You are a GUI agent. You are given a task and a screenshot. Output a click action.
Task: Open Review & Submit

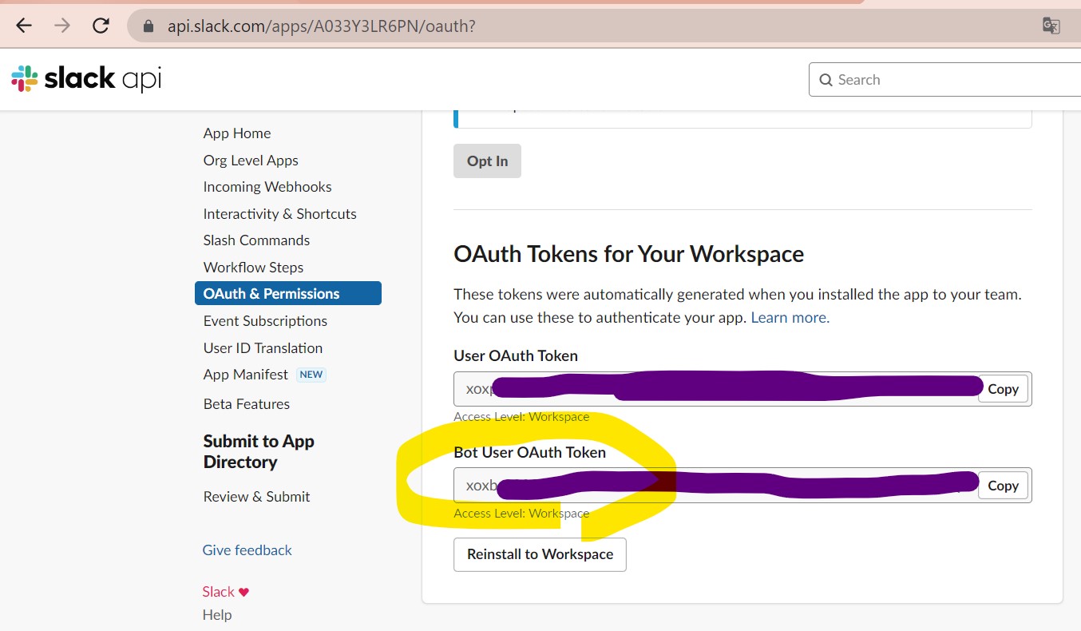pos(256,497)
